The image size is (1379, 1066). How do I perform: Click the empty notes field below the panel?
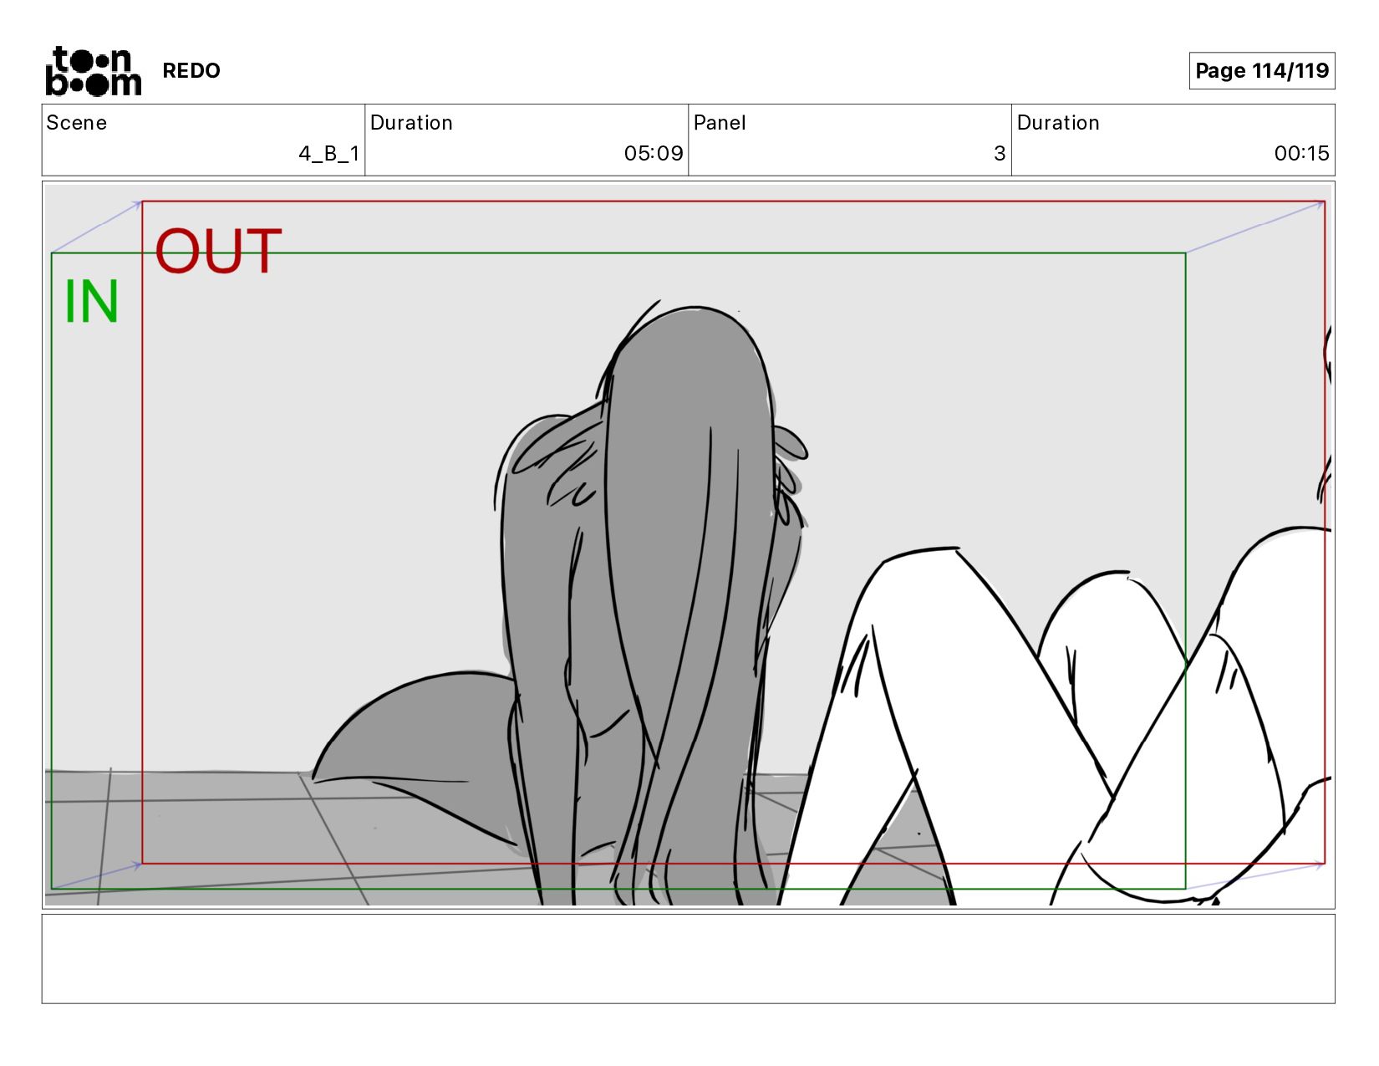(x=688, y=959)
